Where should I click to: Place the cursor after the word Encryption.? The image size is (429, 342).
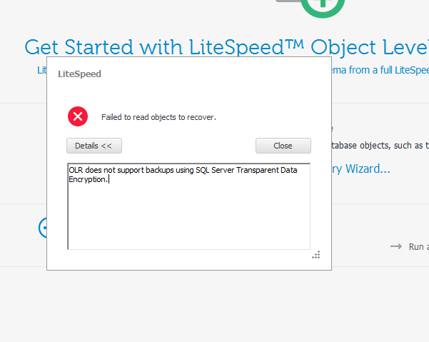click(109, 179)
